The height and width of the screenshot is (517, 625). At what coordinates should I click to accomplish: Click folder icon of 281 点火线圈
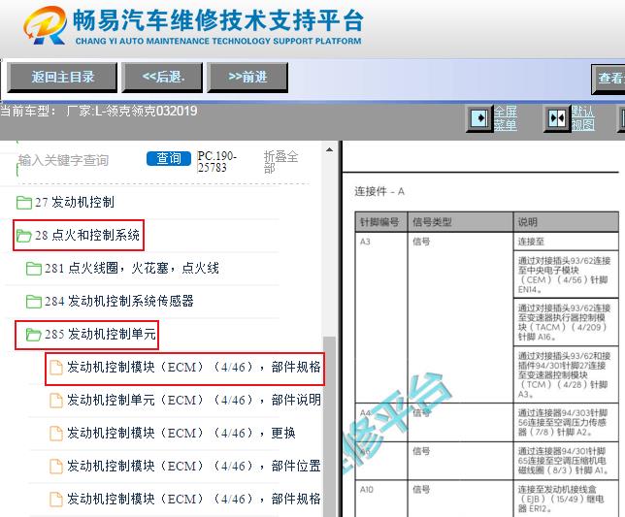(x=33, y=269)
